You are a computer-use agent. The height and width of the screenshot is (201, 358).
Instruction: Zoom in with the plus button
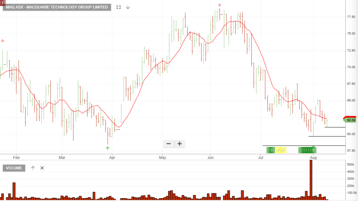coord(180,144)
